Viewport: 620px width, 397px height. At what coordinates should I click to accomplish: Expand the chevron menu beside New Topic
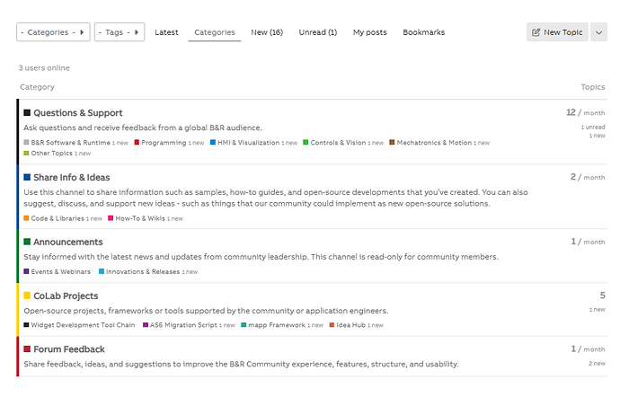click(599, 32)
